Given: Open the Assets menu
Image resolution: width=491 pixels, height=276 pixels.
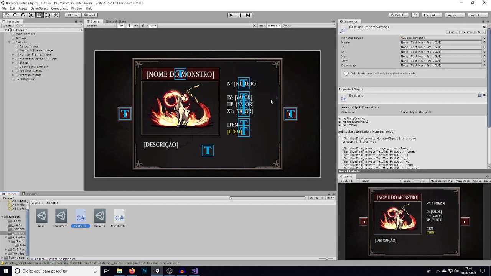Looking at the screenshot, I should [x=23, y=8].
